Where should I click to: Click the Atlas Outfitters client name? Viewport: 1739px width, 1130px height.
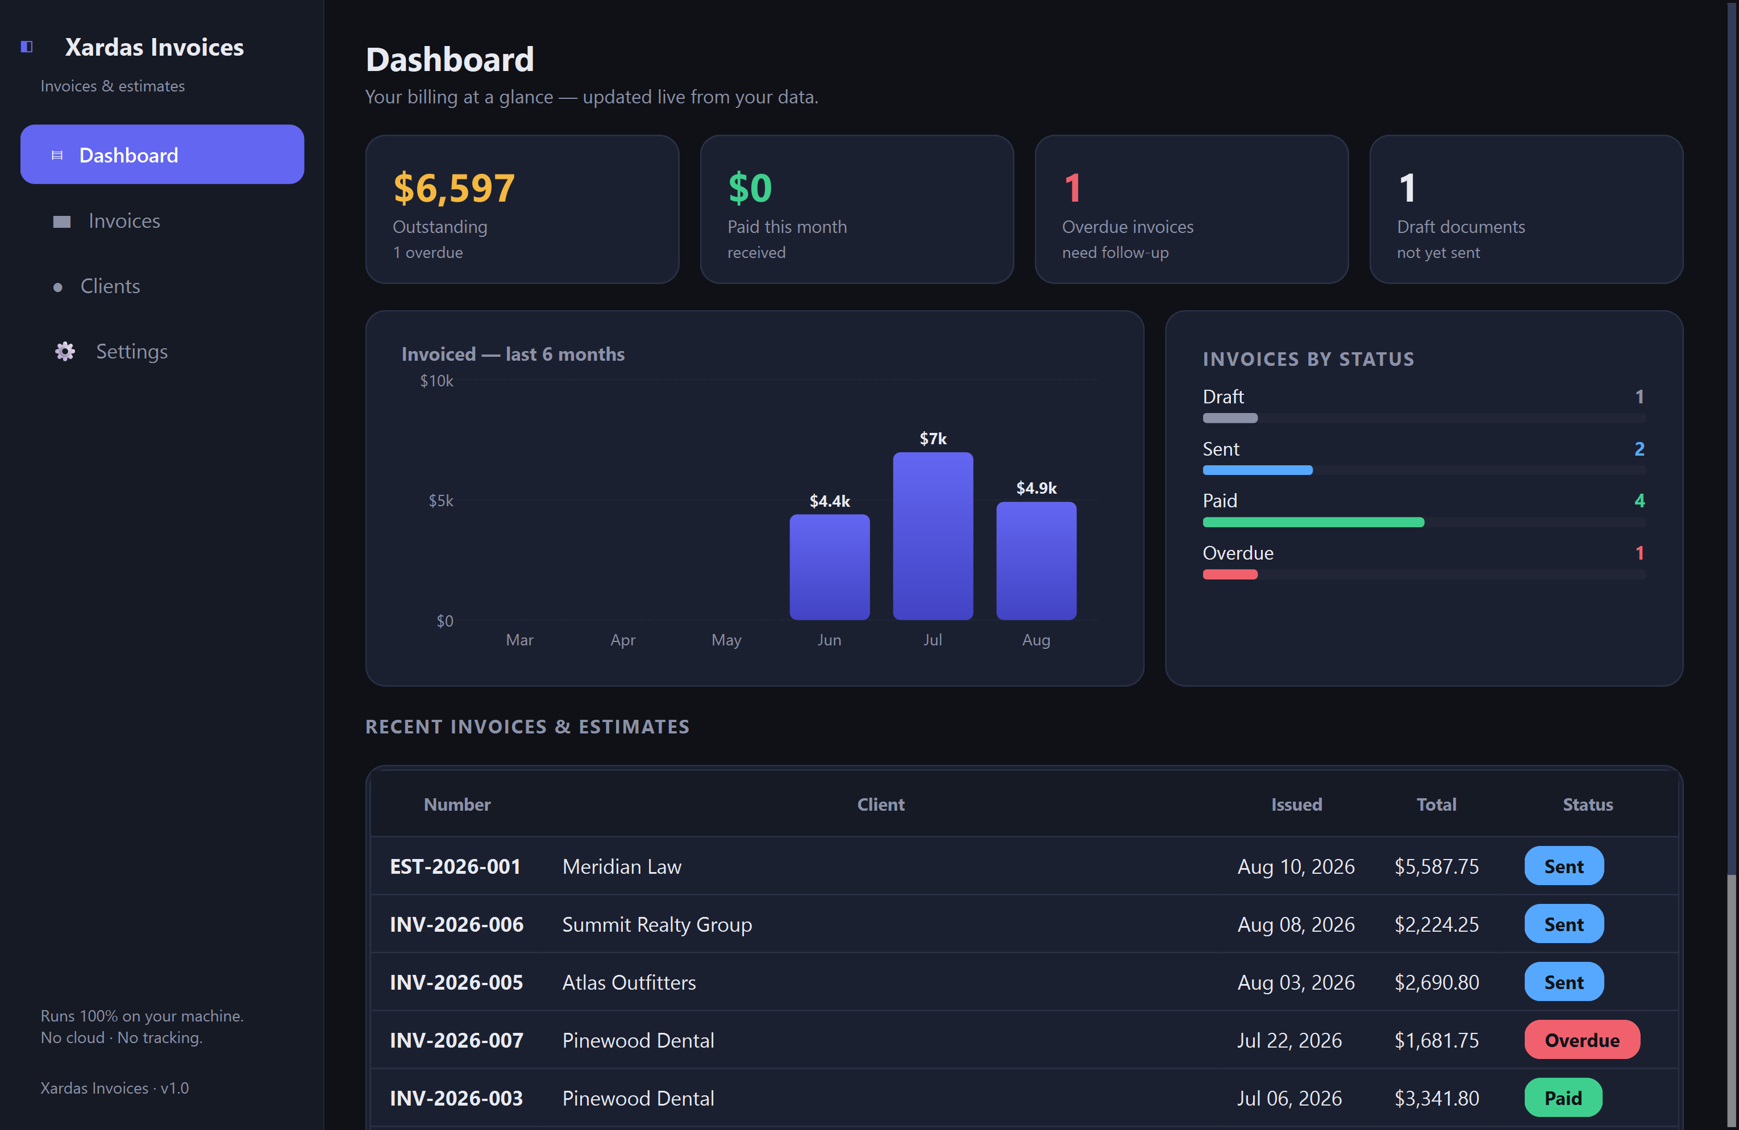629,982
